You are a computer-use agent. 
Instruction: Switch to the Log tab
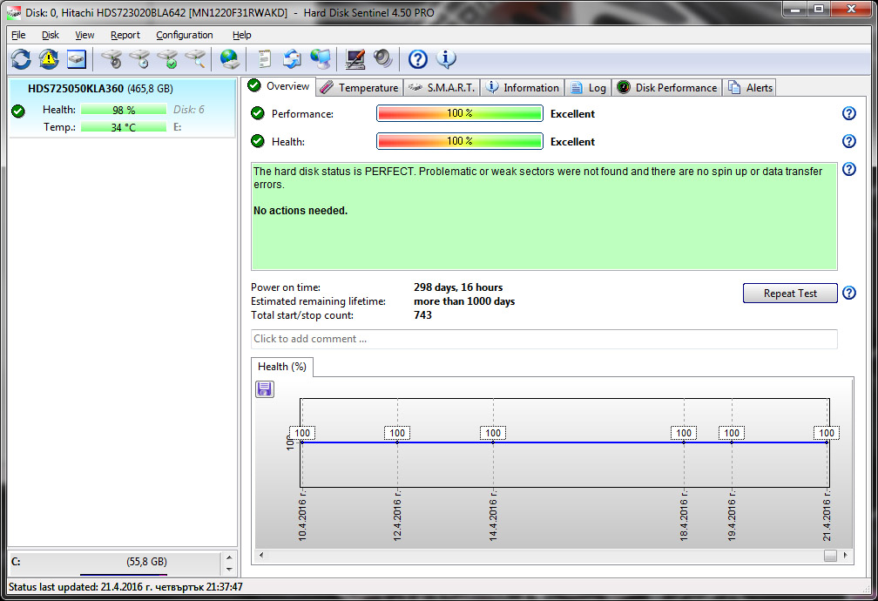588,88
